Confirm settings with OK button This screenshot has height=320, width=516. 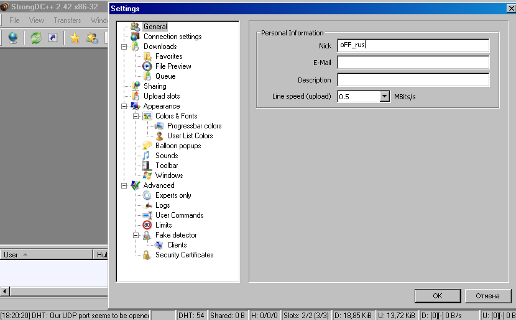438,296
